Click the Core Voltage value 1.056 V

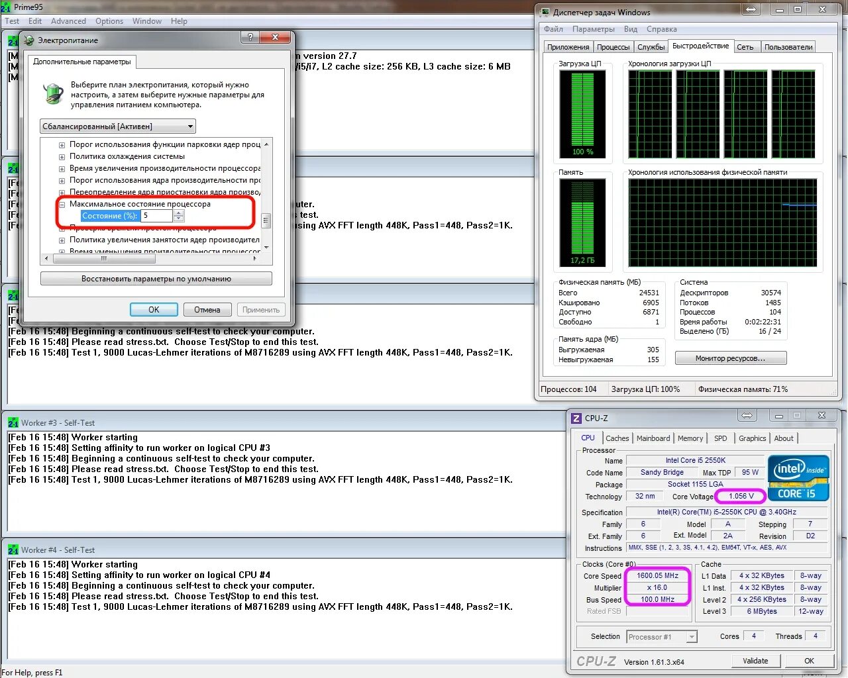741,496
